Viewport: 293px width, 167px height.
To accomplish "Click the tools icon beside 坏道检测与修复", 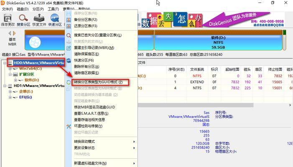I will point(69,127).
